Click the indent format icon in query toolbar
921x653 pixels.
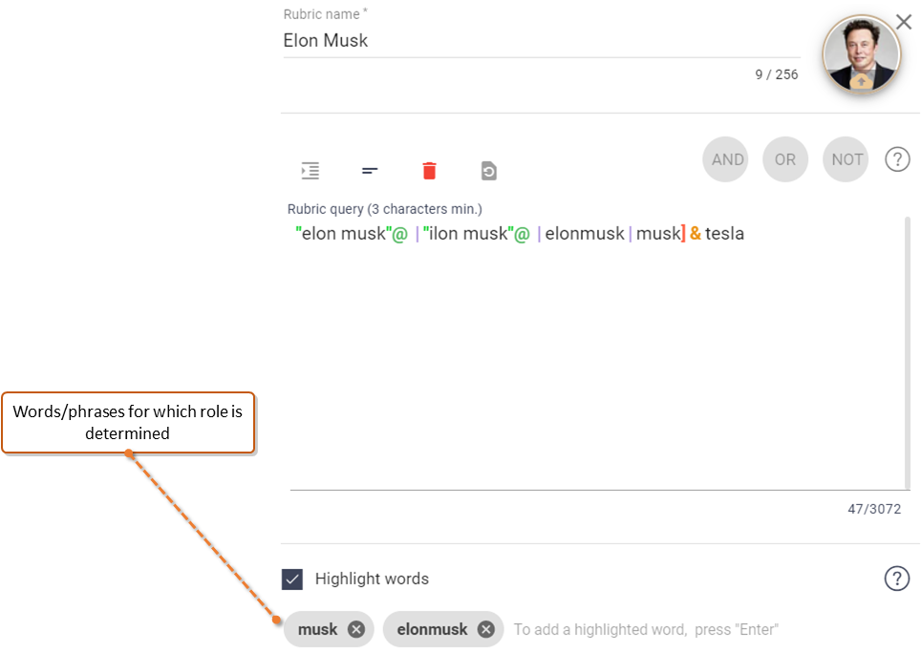coord(311,171)
